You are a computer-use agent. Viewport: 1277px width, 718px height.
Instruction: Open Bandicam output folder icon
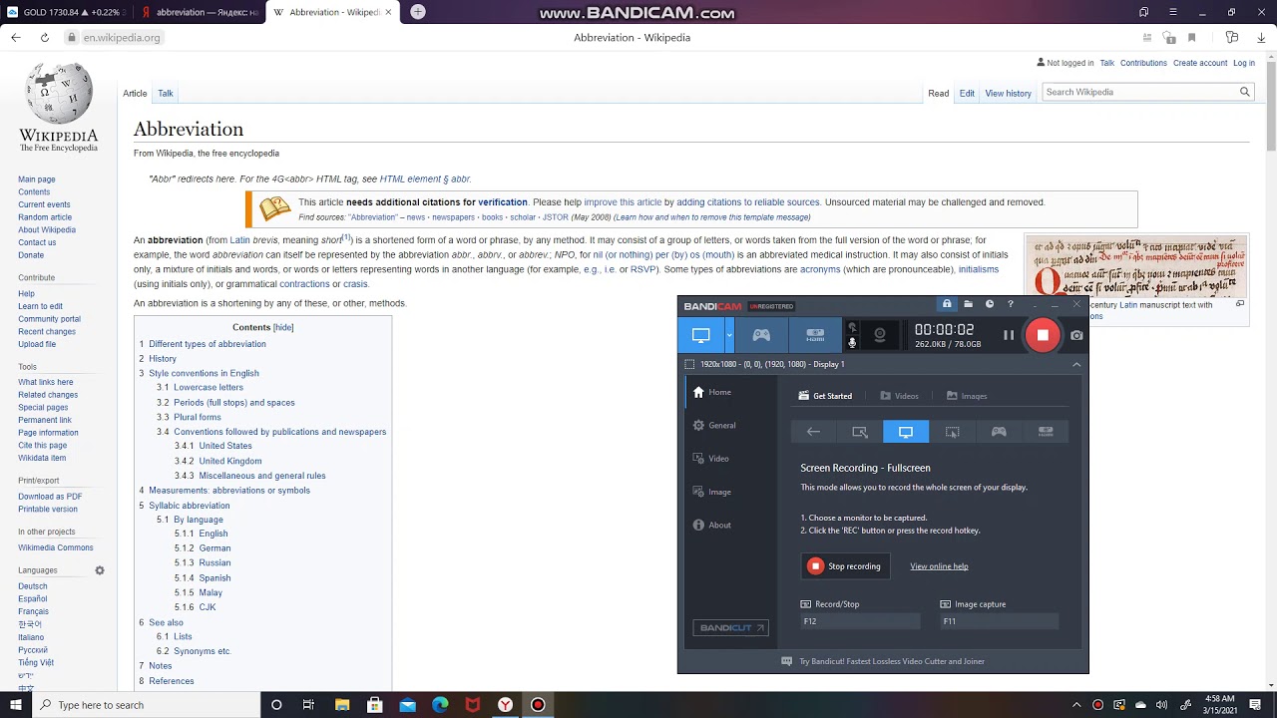click(x=968, y=304)
